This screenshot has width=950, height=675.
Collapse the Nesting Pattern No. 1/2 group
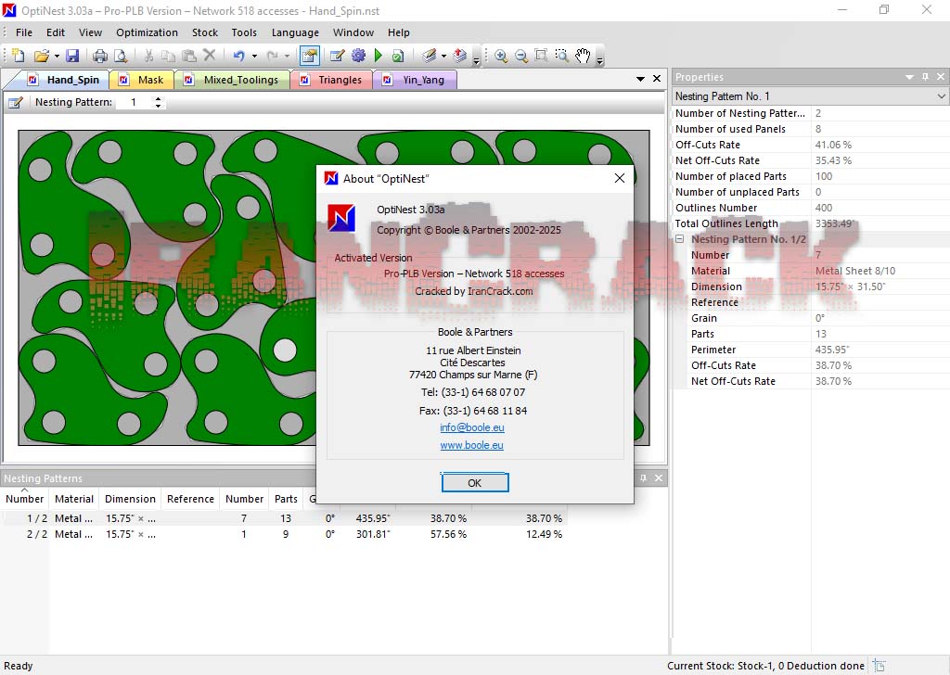[x=680, y=239]
